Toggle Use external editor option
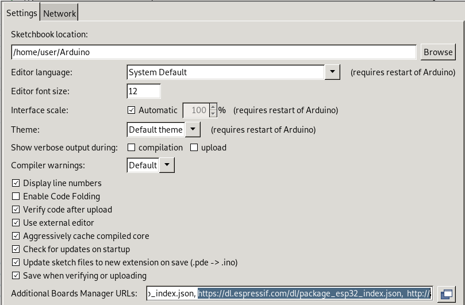The image size is (465, 305). coord(16,223)
